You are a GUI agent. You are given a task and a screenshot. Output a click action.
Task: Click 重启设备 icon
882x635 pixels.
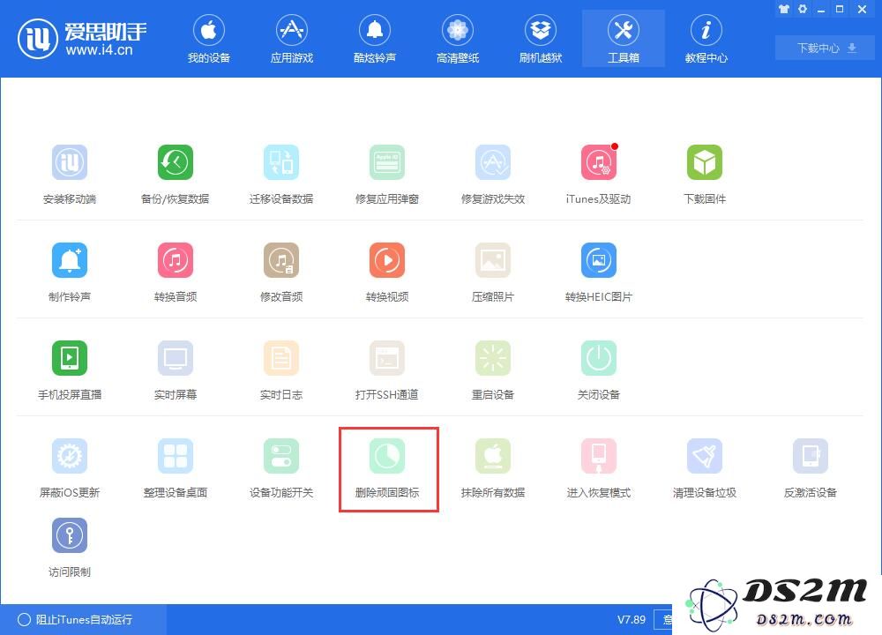point(493,358)
